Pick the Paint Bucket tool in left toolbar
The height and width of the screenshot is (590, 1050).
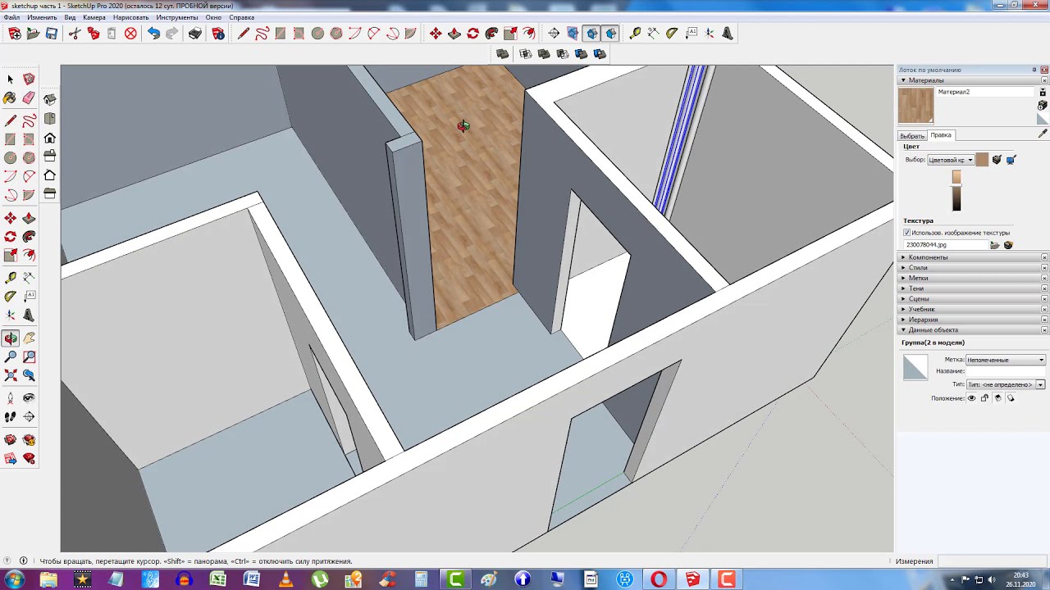tap(10, 98)
